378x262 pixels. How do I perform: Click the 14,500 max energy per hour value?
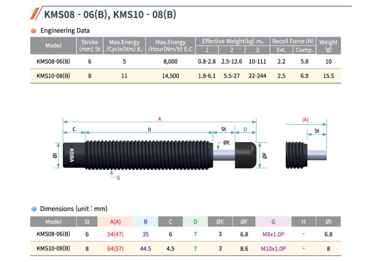coord(170,76)
